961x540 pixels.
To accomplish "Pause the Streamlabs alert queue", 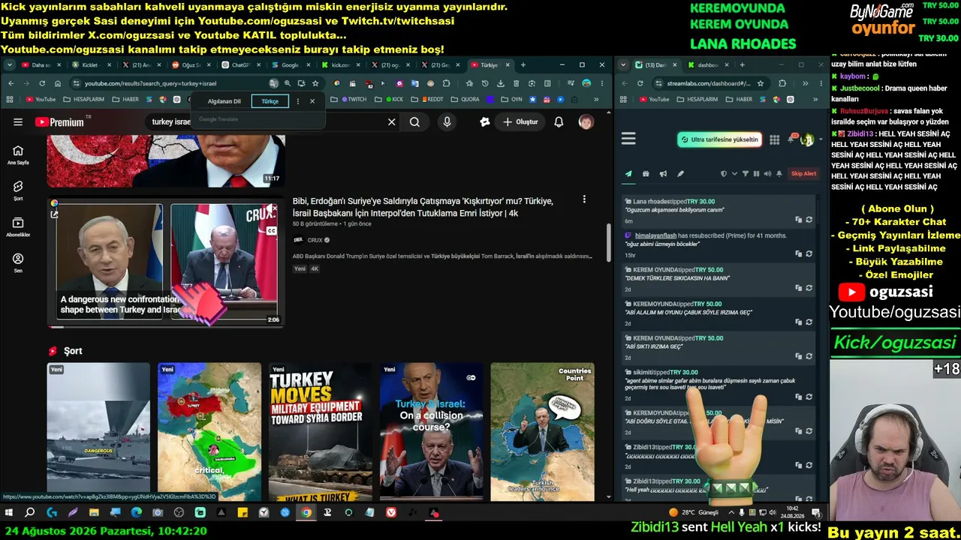I will click(756, 174).
